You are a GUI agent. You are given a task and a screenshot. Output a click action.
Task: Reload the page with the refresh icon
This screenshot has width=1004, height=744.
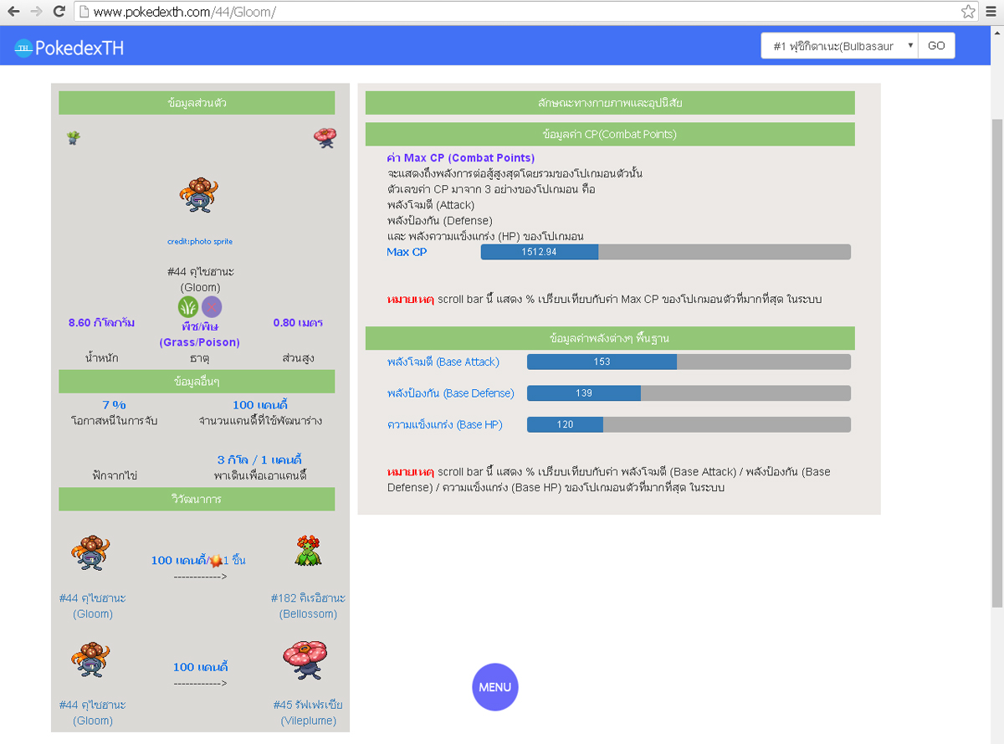point(59,12)
